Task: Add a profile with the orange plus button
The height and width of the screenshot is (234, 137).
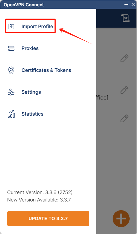Action: click(121, 219)
